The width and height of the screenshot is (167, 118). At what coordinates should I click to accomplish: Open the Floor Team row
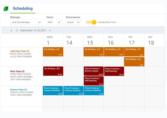coord(17,71)
